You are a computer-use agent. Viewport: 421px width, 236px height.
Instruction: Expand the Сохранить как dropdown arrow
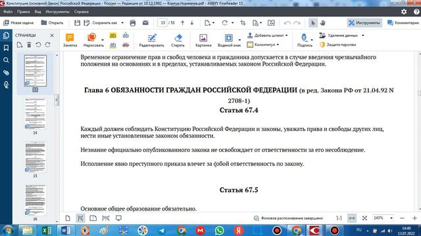pyautogui.click(x=122, y=23)
